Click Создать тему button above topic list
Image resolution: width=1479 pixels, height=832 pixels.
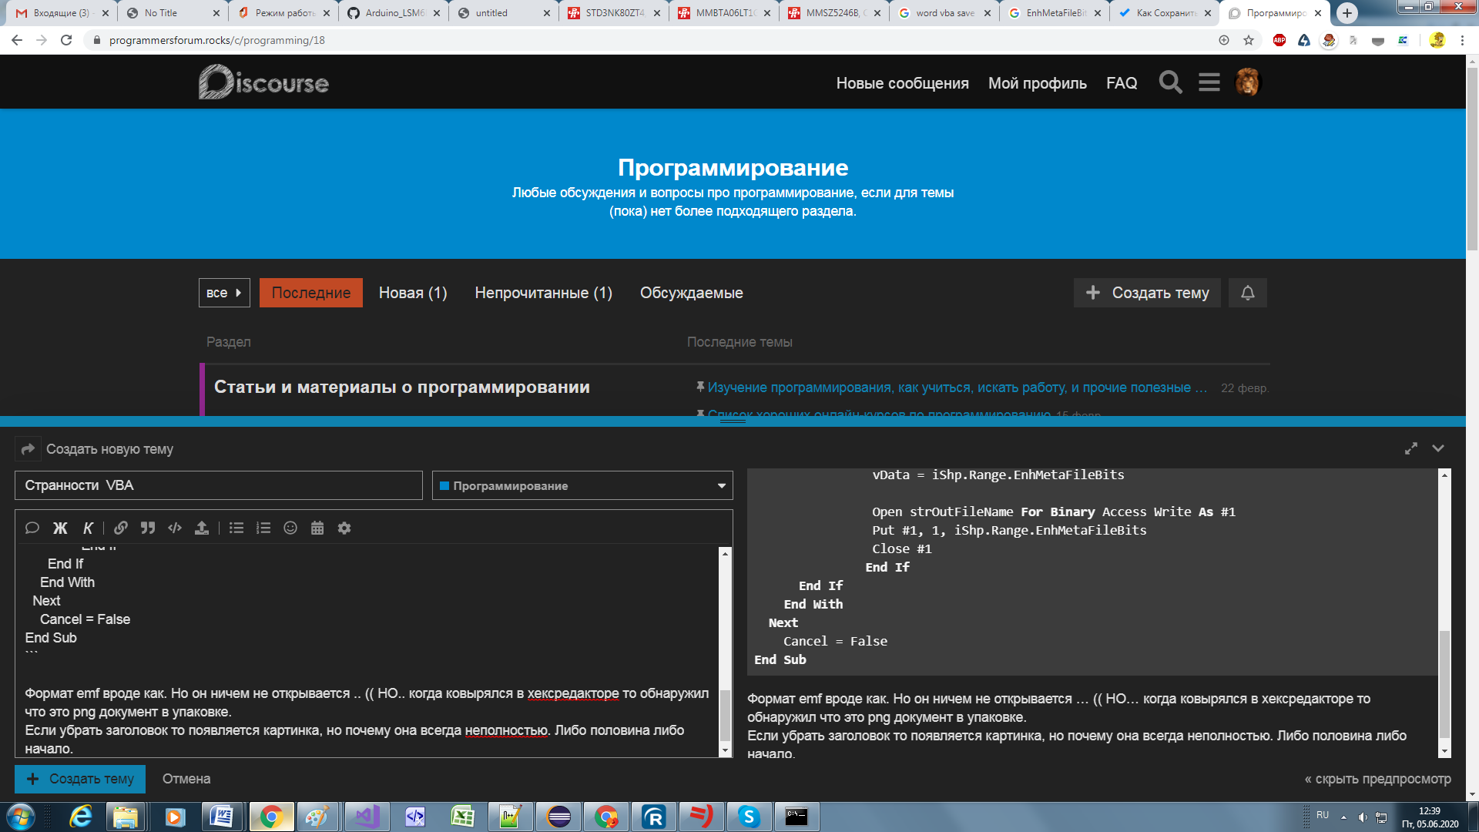pos(1147,293)
